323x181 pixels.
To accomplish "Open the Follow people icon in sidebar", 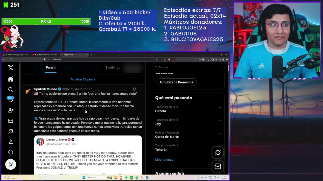I will [x=11, y=110].
